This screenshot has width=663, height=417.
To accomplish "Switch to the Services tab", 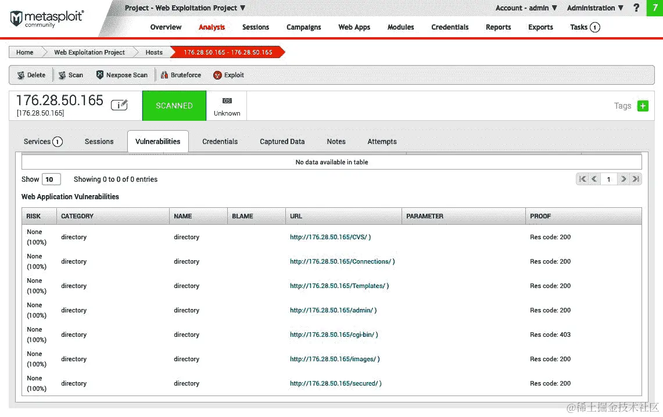I will click(42, 142).
